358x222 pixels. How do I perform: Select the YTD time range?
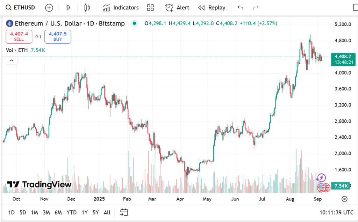(71, 213)
